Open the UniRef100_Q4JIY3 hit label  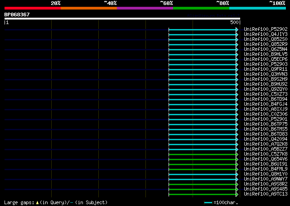266,34
